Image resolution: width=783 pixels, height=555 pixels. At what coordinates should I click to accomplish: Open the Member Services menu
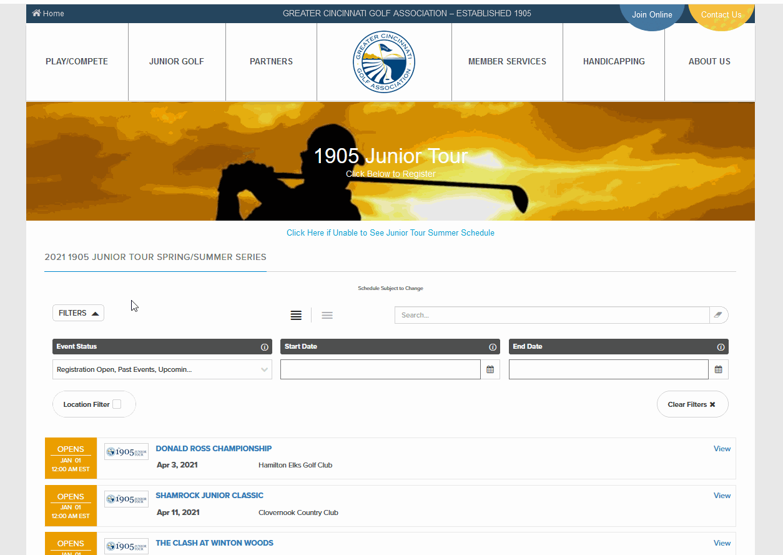[x=507, y=61]
